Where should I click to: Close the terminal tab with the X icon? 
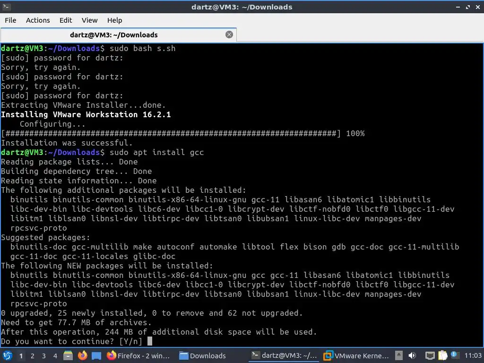pyautogui.click(x=229, y=35)
